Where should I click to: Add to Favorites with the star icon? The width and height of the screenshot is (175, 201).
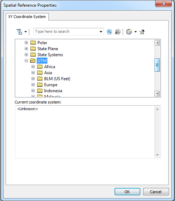coord(142,32)
